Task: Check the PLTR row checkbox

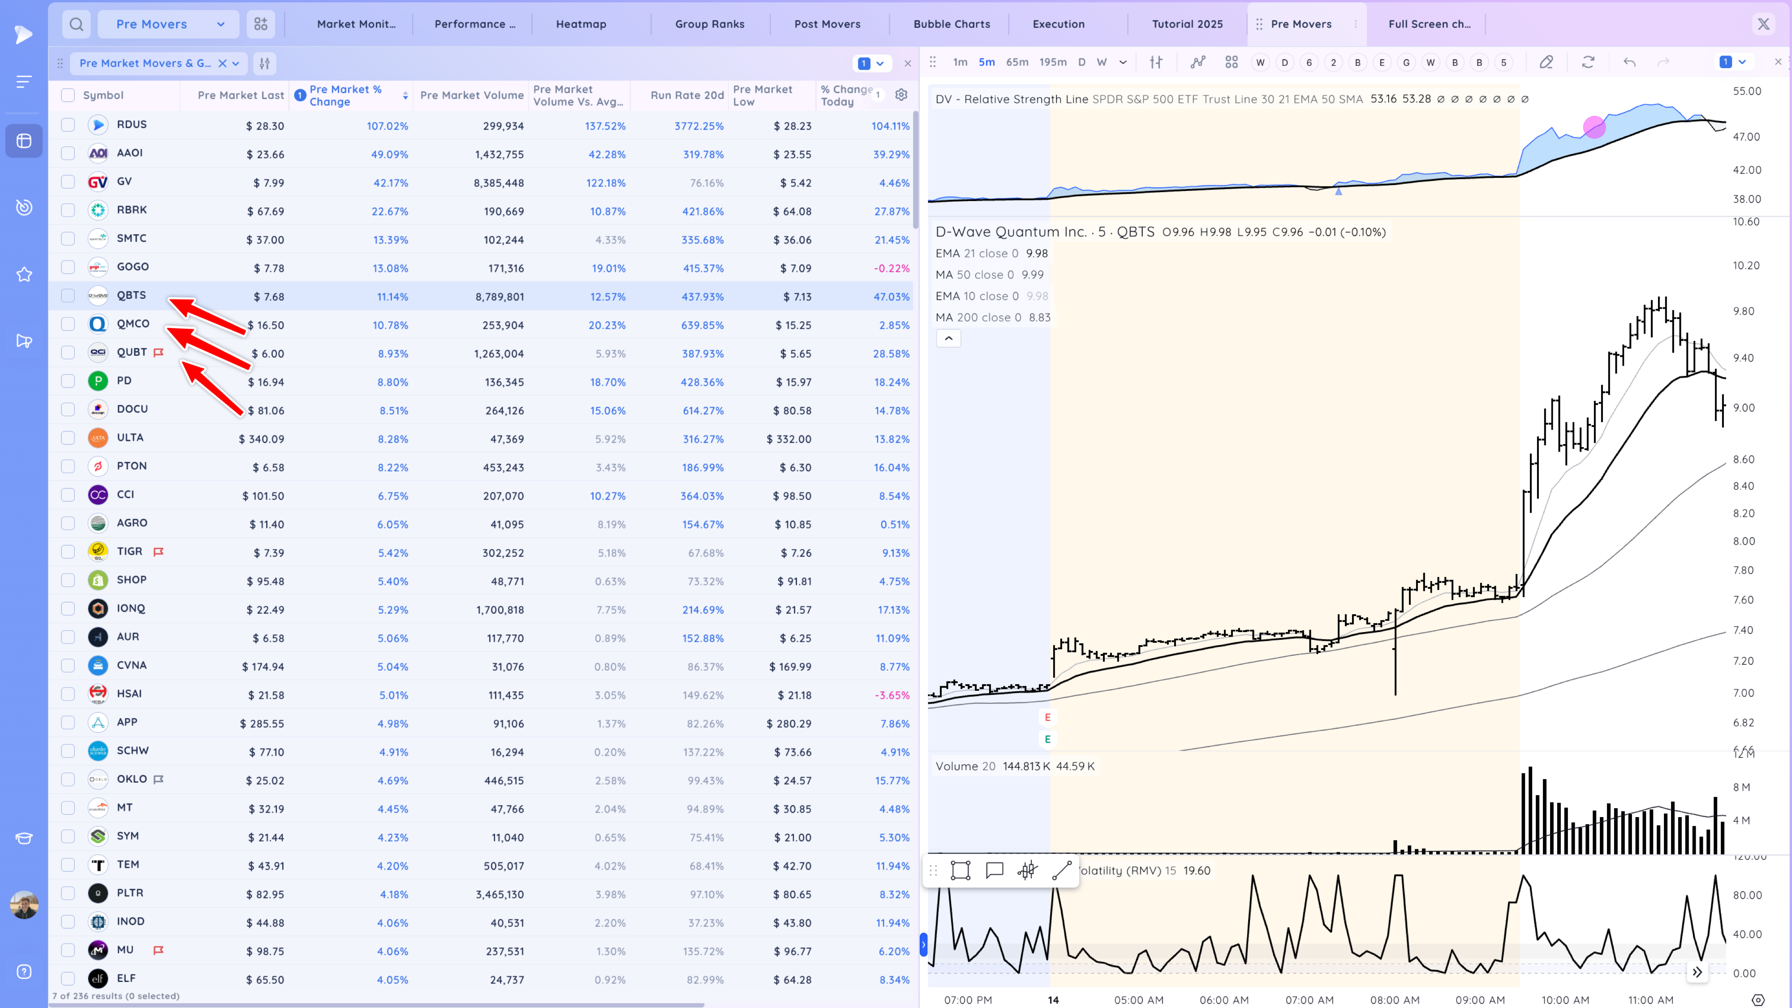Action: [x=68, y=893]
